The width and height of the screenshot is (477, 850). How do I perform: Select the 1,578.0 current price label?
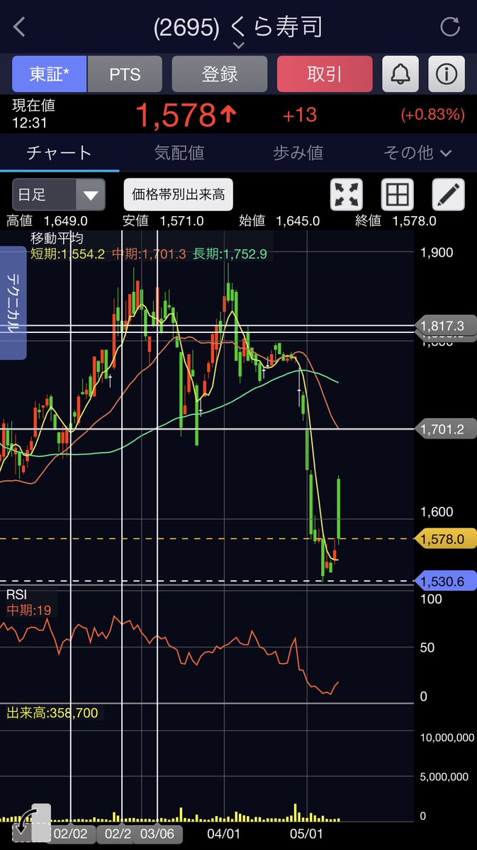pyautogui.click(x=446, y=539)
